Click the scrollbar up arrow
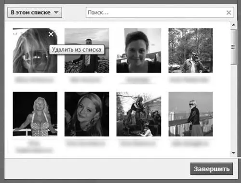Viewport: 241px width, 183px height. 233,25
